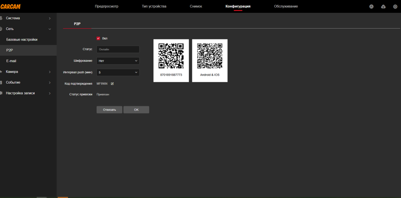Screen dimensions: 401x198
Task: Switch to the Предпросмотр tab
Action: coord(106,7)
